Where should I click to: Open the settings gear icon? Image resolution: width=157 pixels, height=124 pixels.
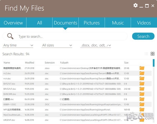tap(136, 5)
